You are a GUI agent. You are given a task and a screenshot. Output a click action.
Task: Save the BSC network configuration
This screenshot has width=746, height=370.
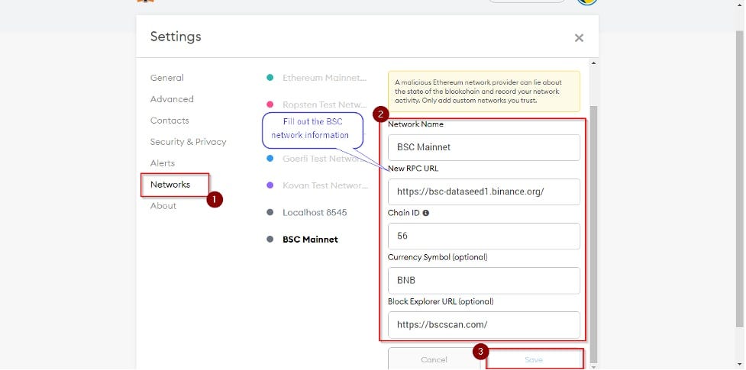pos(534,359)
